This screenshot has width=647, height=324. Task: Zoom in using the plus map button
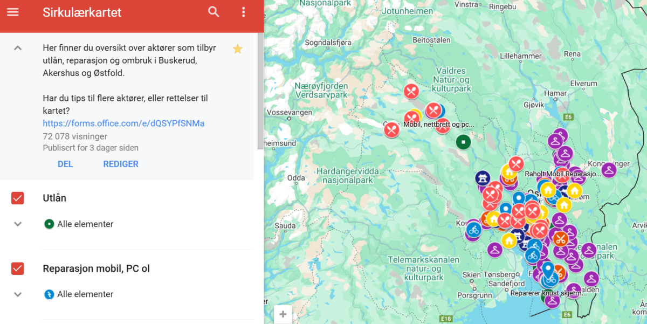point(283,314)
